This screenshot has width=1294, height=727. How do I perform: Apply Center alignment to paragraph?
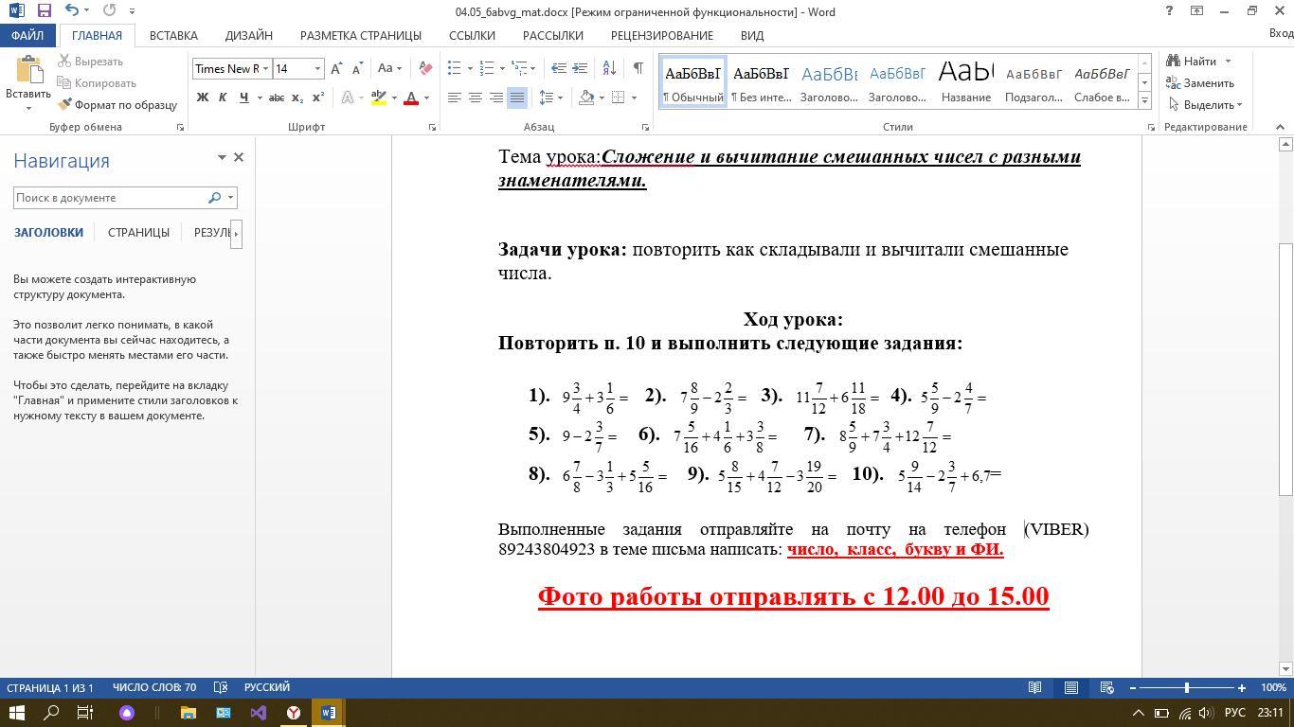(476, 98)
